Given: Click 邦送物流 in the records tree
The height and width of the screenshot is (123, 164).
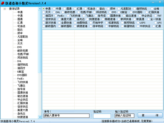Looking at the screenshot, I should (x=23, y=58).
